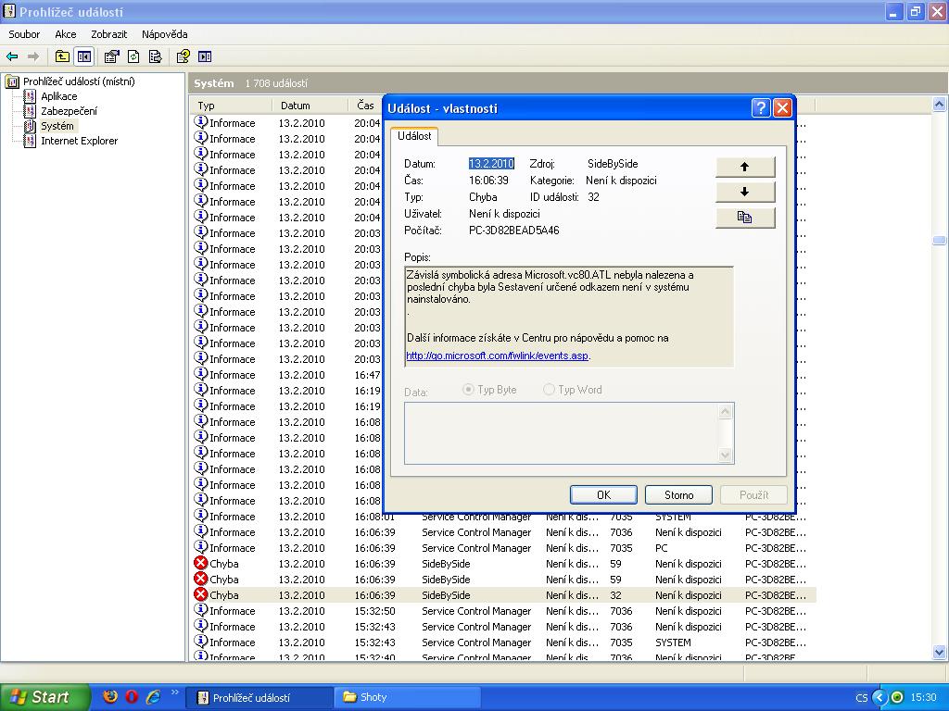Open the Akce menu
This screenshot has height=711, width=949.
point(65,34)
